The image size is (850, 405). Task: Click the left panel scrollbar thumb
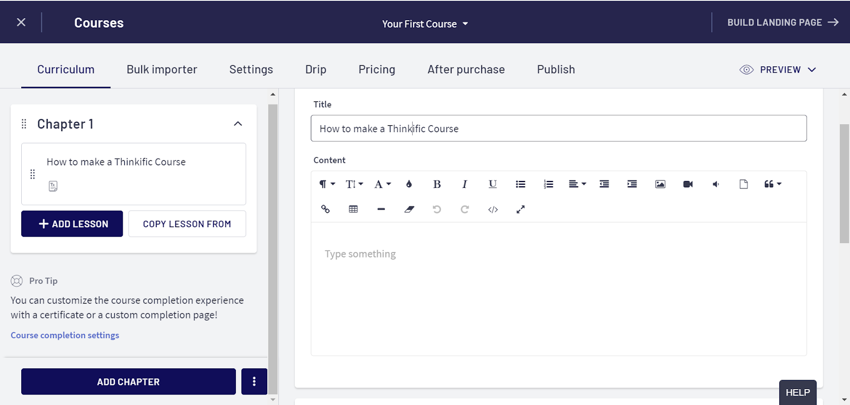(x=273, y=249)
